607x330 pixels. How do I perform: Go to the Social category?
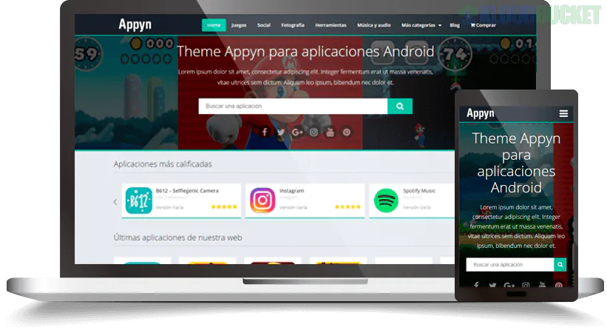(x=264, y=25)
